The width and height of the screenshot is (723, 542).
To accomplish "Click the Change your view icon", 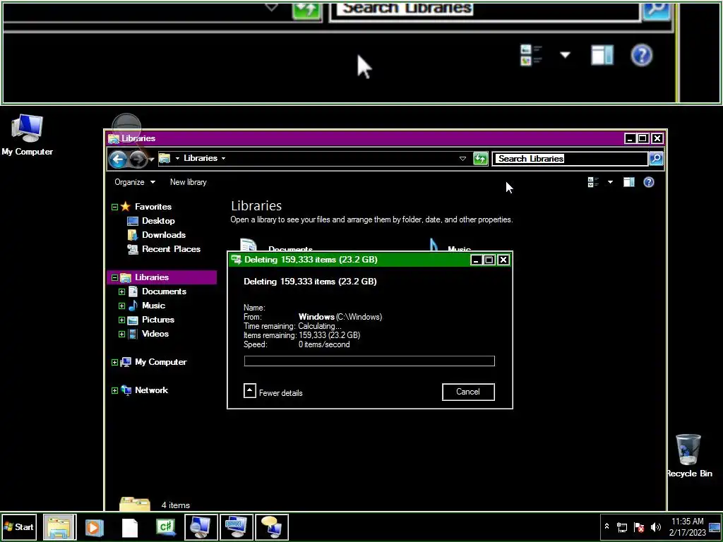I will click(x=593, y=183).
